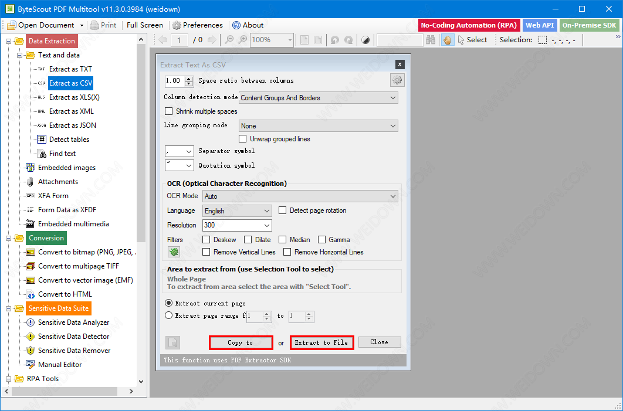Check Detect page rotation
This screenshot has width=623, height=411.
pos(283,210)
